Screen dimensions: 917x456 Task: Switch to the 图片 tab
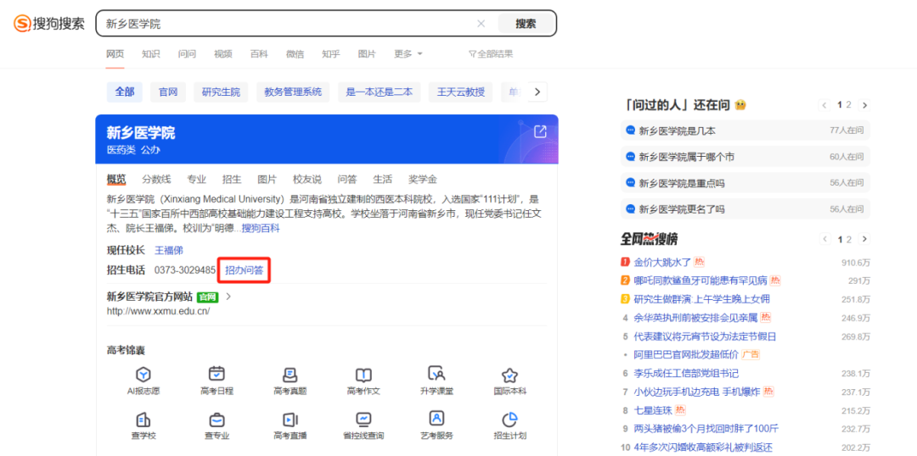tap(367, 53)
